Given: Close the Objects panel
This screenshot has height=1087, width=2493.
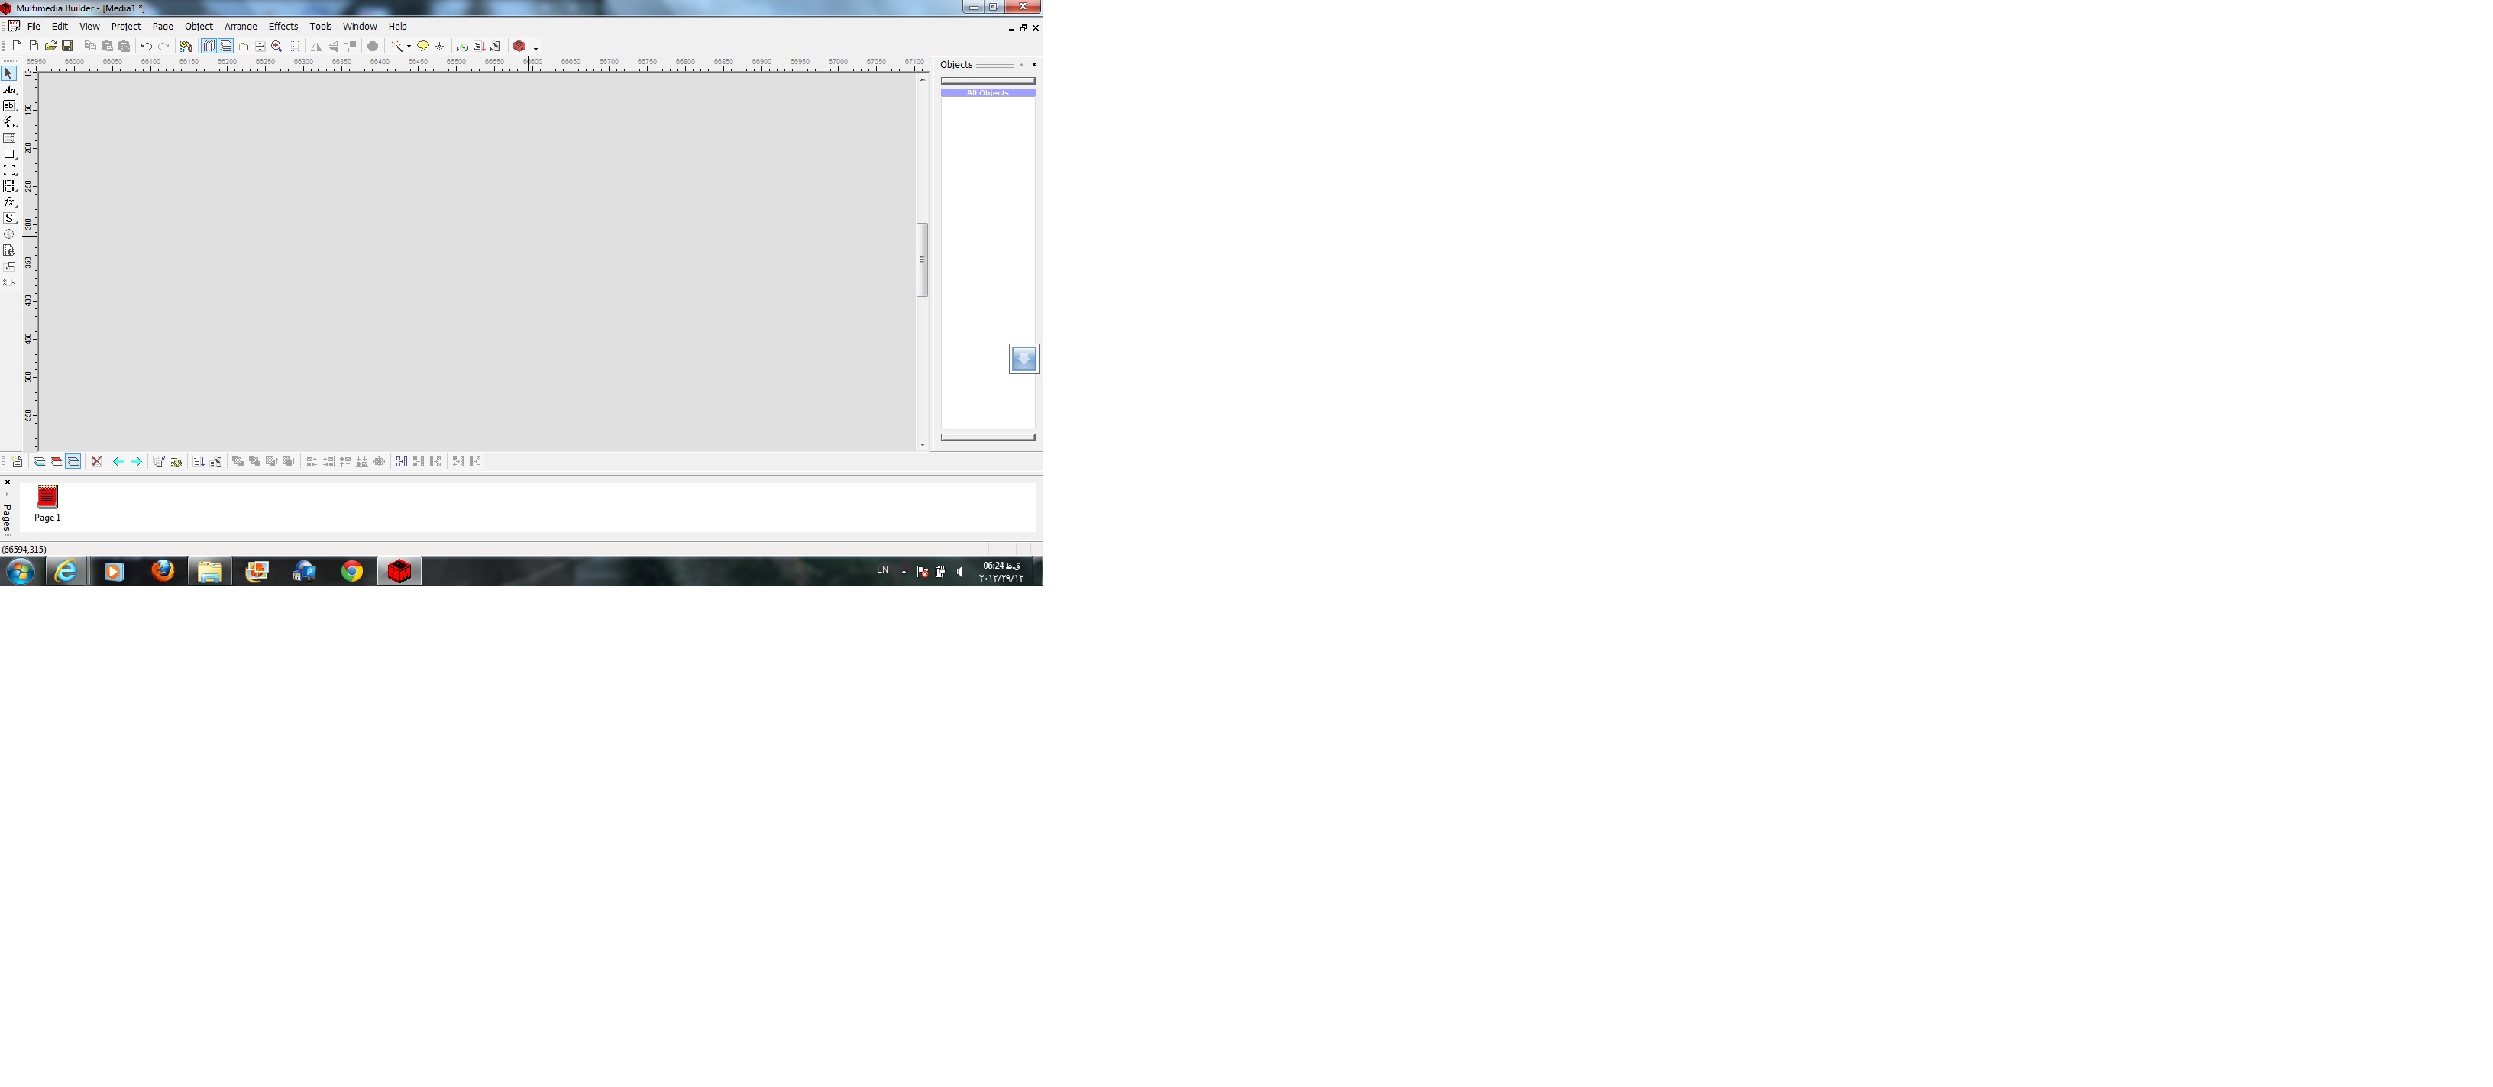Looking at the screenshot, I should tap(1033, 65).
